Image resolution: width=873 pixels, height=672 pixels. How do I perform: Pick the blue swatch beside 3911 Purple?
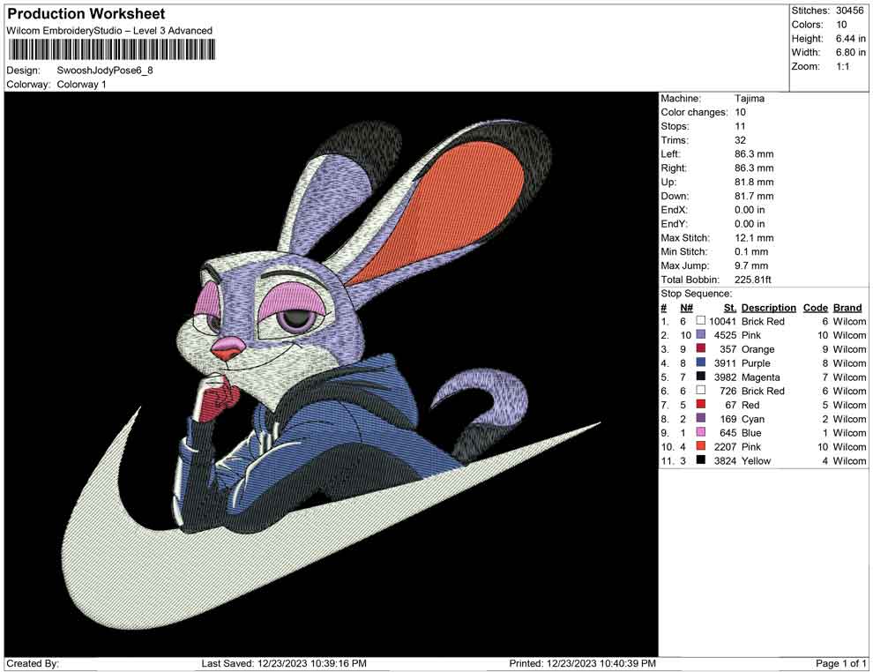700,362
